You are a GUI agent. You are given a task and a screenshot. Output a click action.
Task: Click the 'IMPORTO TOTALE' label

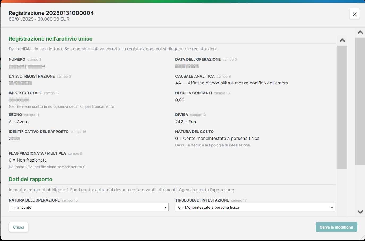coord(25,93)
